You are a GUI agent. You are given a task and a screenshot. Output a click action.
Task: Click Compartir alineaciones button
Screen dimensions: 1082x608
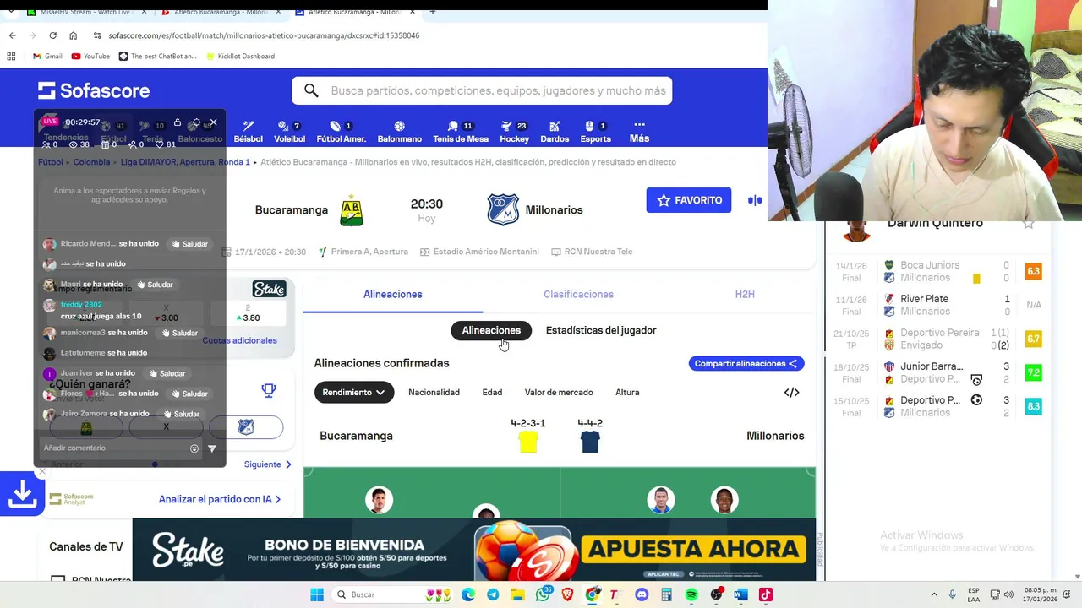pos(746,363)
